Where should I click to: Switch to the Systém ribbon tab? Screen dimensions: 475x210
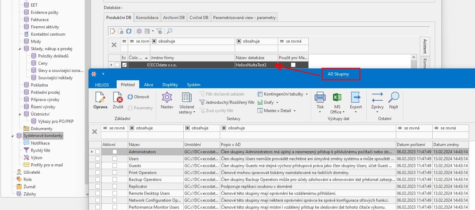pos(194,84)
